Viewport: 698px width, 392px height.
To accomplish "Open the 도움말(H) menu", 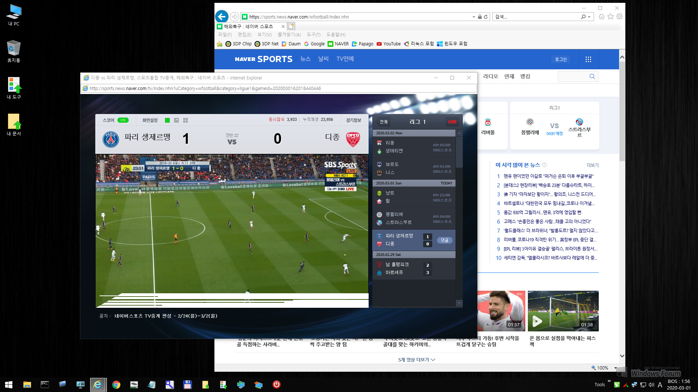I will (336, 34).
